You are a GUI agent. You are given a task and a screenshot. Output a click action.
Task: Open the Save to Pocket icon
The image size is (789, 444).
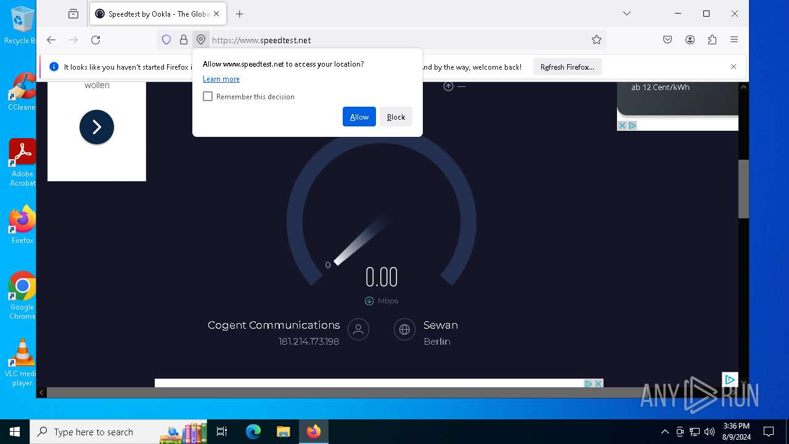[x=668, y=40]
